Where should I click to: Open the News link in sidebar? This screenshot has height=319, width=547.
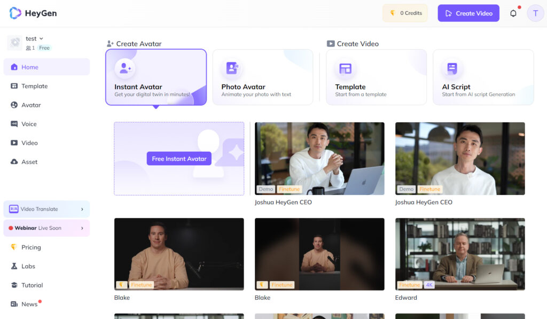(29, 304)
